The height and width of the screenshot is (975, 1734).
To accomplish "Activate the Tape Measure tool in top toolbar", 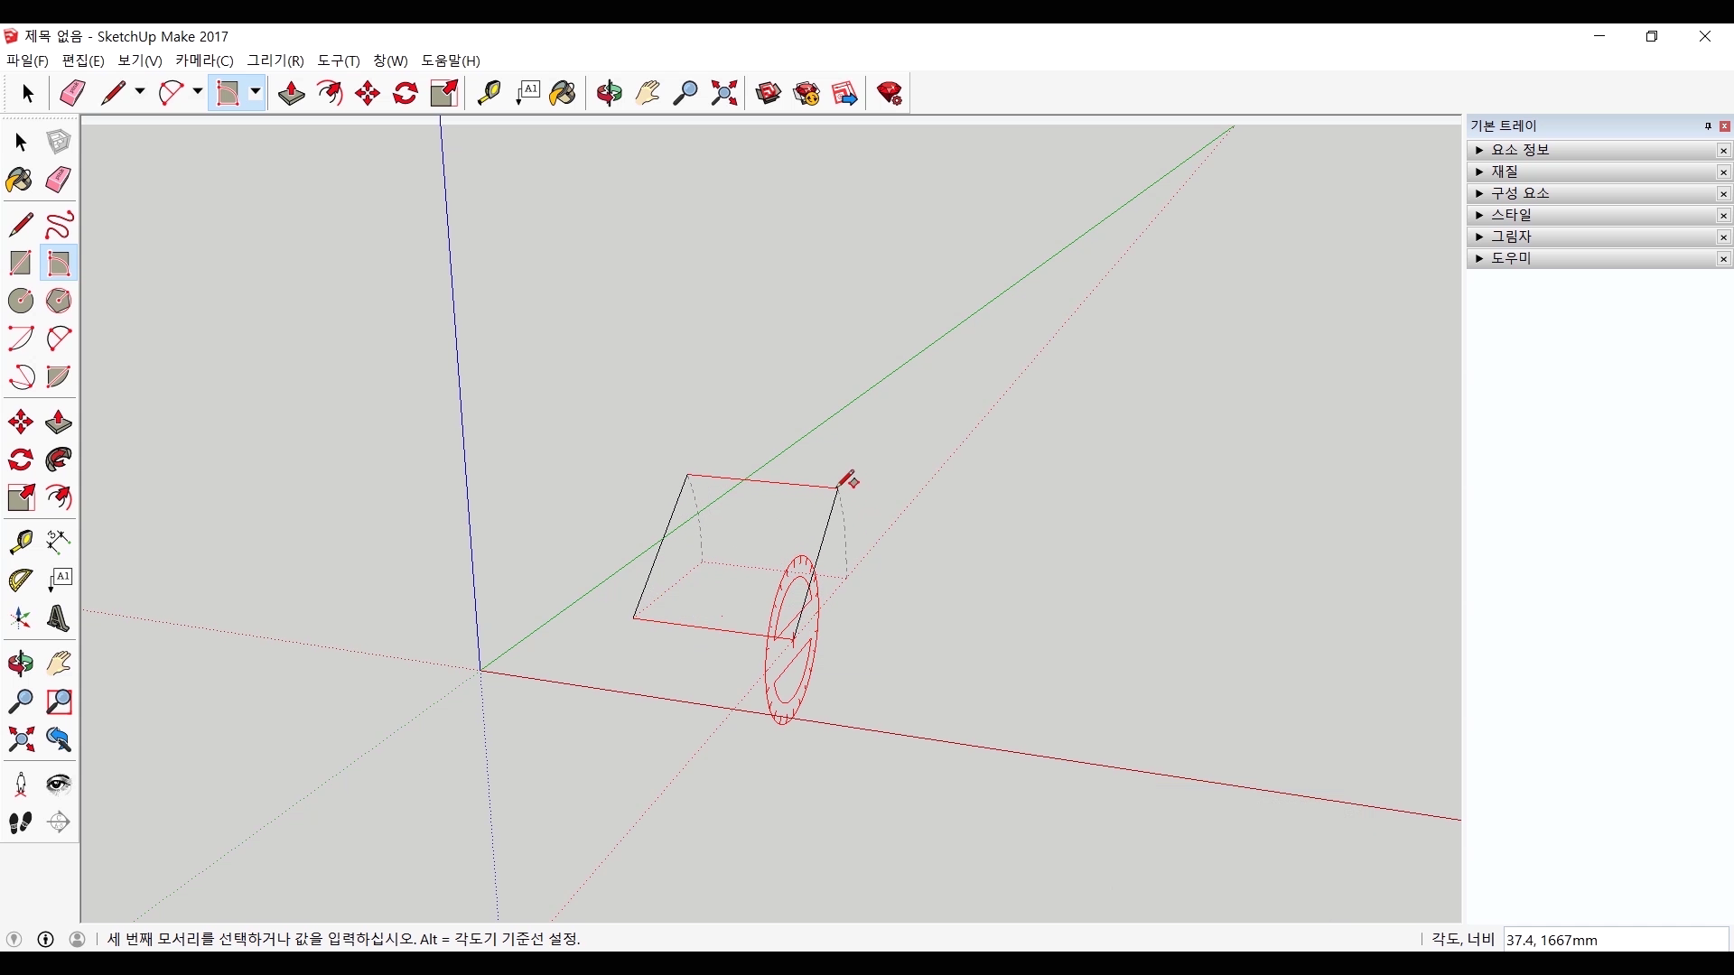I will (x=489, y=93).
